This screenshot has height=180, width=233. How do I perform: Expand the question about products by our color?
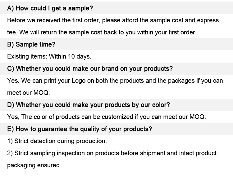[x=88, y=105]
